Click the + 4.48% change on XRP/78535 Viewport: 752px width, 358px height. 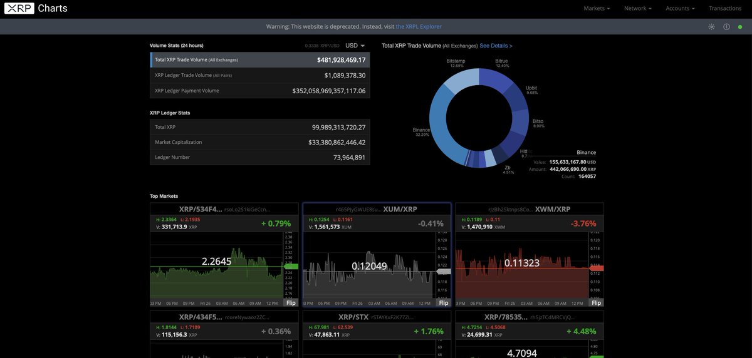(582, 331)
